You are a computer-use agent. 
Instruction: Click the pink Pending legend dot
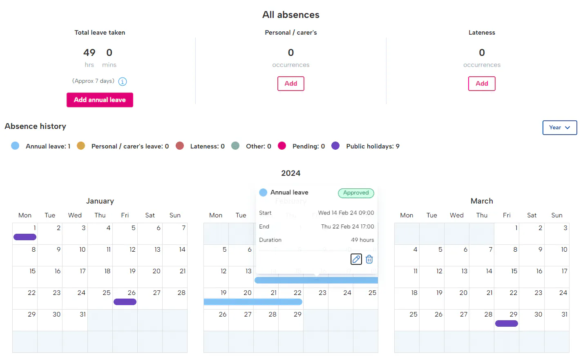[282, 146]
